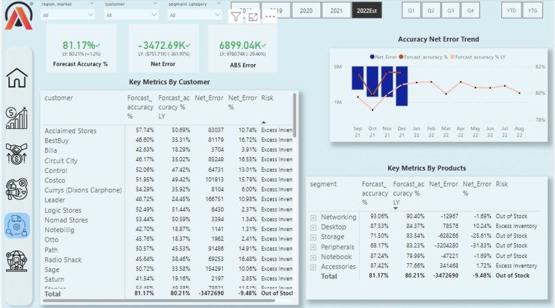
Task: Sort products table by Forcast_accuracy % LY
Action: pos(408,194)
